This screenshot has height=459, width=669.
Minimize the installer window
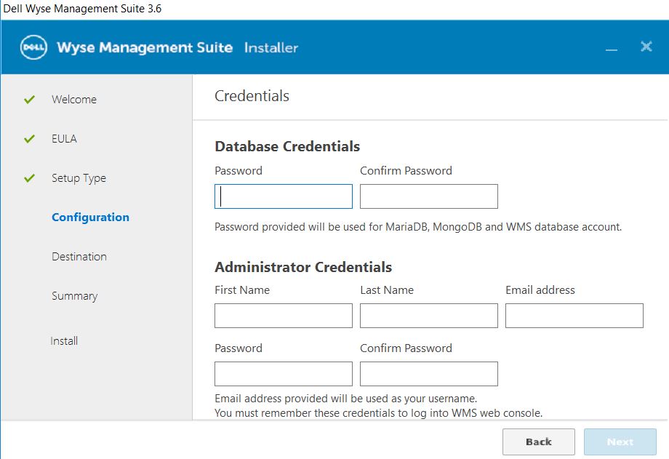coord(611,48)
